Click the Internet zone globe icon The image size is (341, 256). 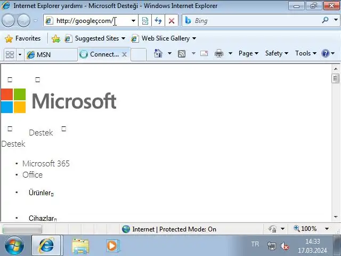click(126, 229)
